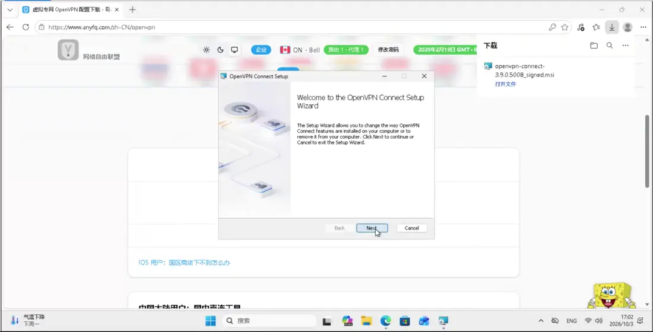Image resolution: width=653 pixels, height=332 pixels.
Task: Add page to favorites with star icon
Action: click(565, 27)
